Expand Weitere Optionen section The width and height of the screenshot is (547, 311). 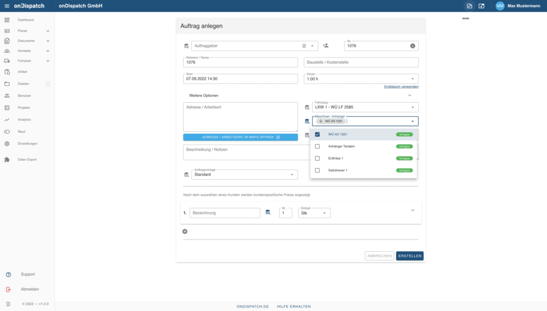coord(410,95)
